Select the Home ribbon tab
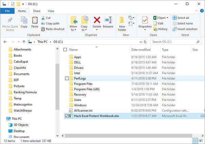Viewport: 205px width, 144px height. [22, 11]
